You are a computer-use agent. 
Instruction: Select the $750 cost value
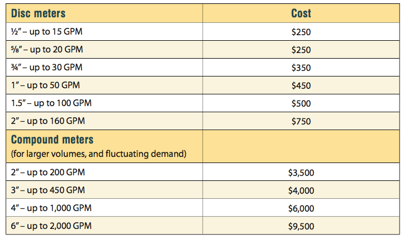click(x=301, y=121)
